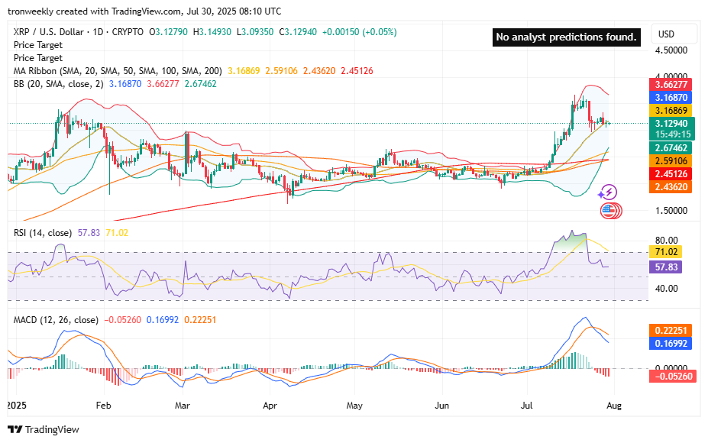Open the RSI (14, close) indicator settings

[x=43, y=231]
